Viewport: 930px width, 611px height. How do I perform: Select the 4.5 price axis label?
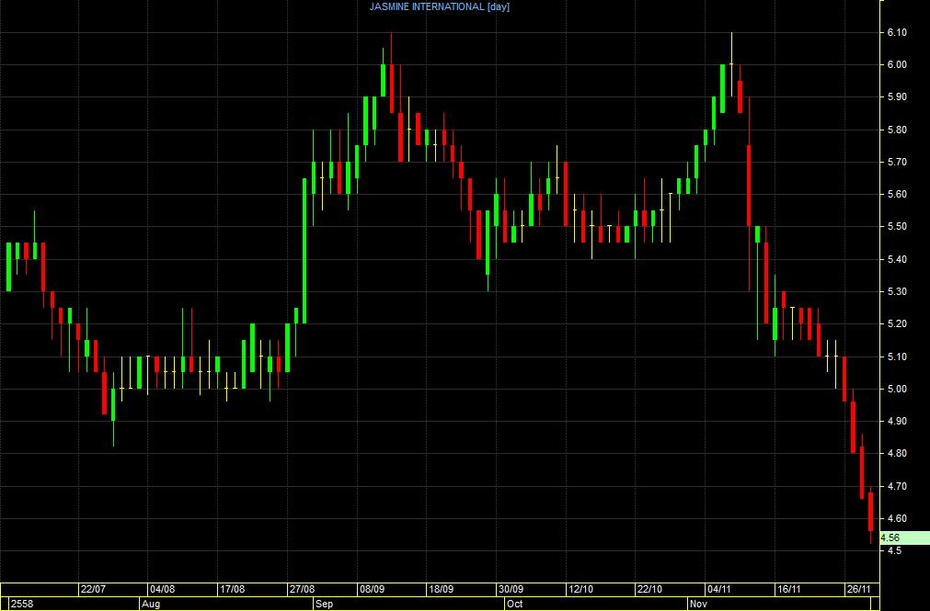pos(894,550)
